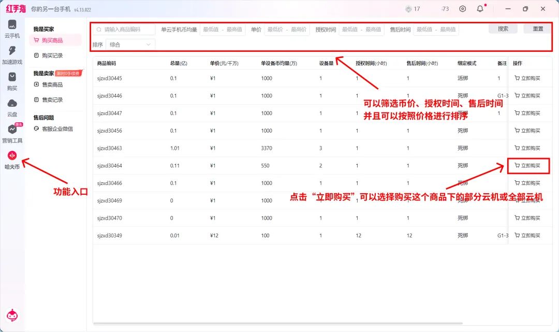This screenshot has height=332, width=559.
Task: Click the 红手指 logo
Action: 16,8
